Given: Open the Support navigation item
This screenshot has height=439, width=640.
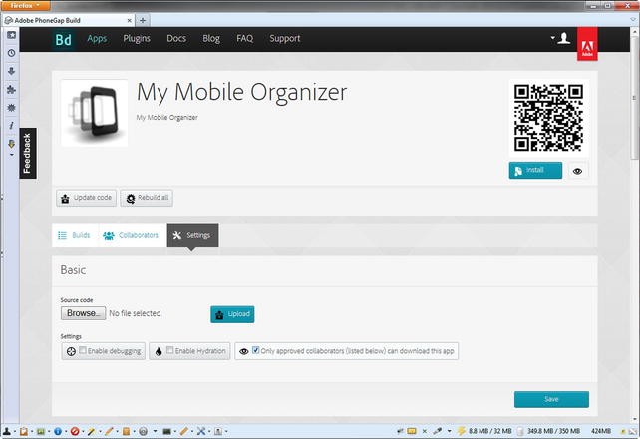Looking at the screenshot, I should tap(284, 38).
